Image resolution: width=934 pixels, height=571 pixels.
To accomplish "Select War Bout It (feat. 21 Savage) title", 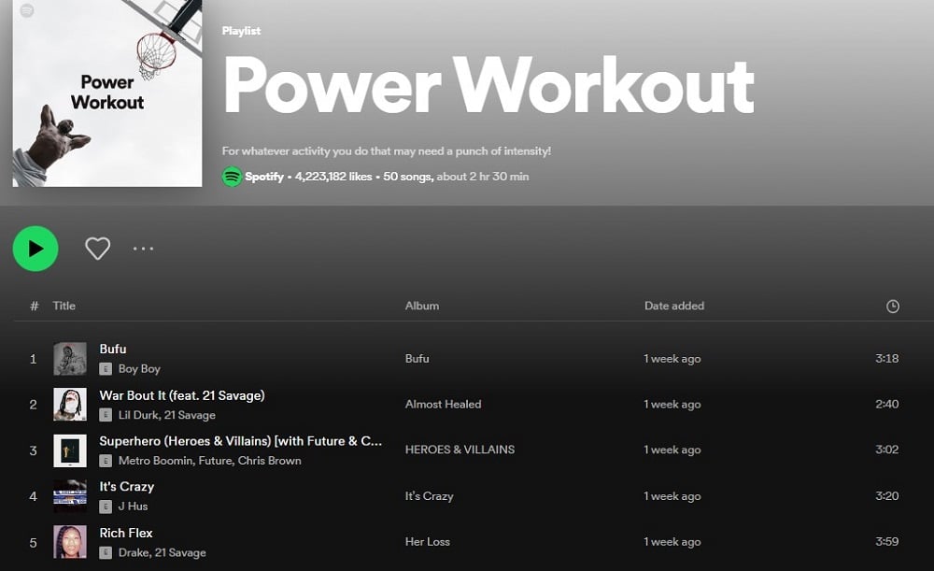I will click(182, 395).
